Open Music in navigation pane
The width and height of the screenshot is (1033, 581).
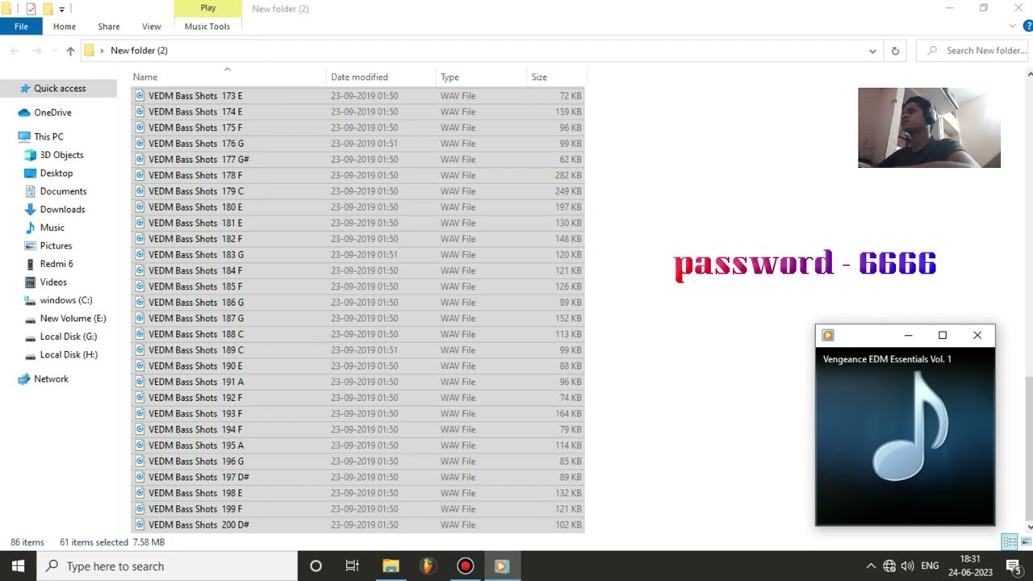pos(52,228)
